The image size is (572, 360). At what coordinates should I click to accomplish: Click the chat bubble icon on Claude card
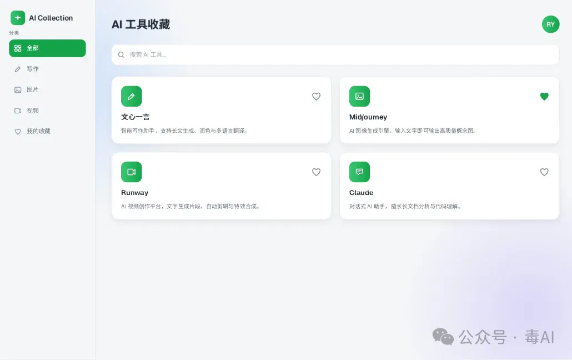(359, 172)
